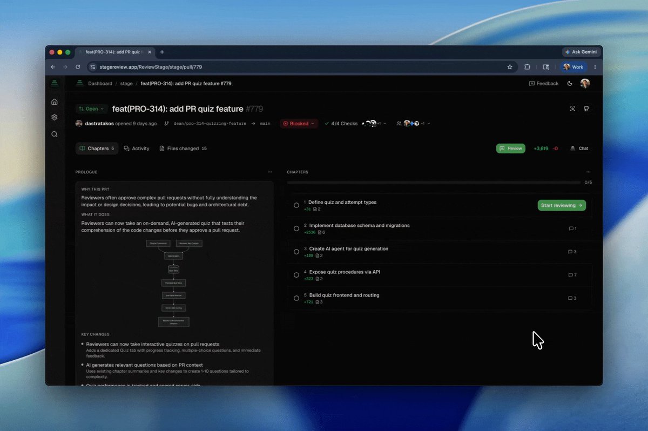
Task: Click the green Review button
Action: (x=510, y=149)
